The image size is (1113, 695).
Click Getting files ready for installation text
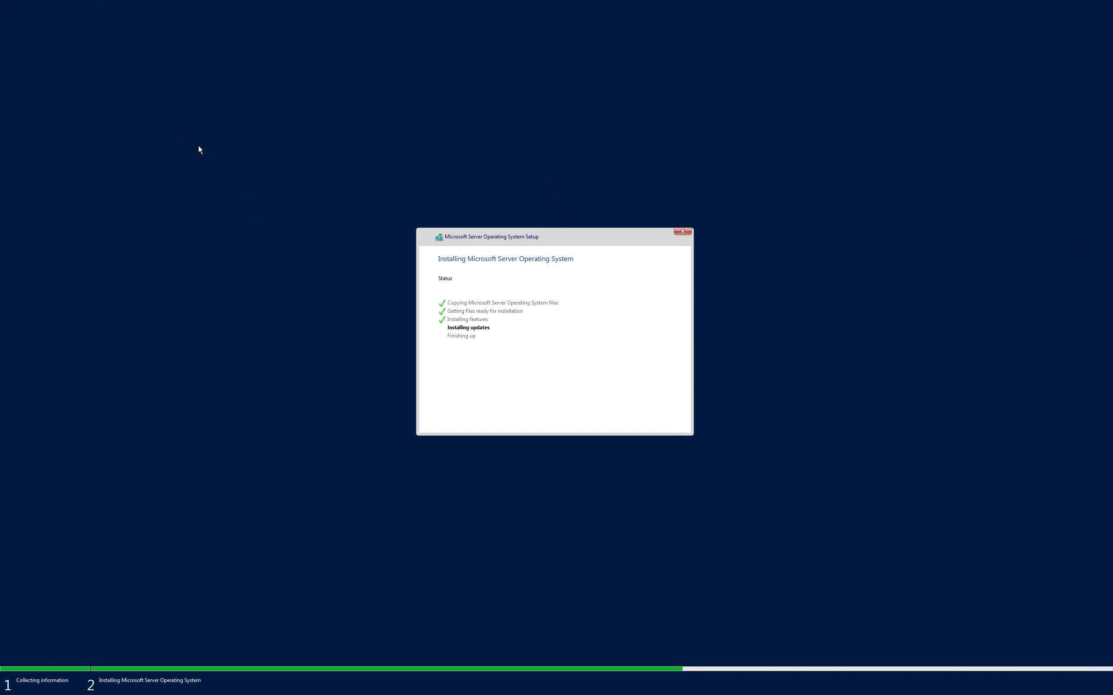pyautogui.click(x=485, y=311)
